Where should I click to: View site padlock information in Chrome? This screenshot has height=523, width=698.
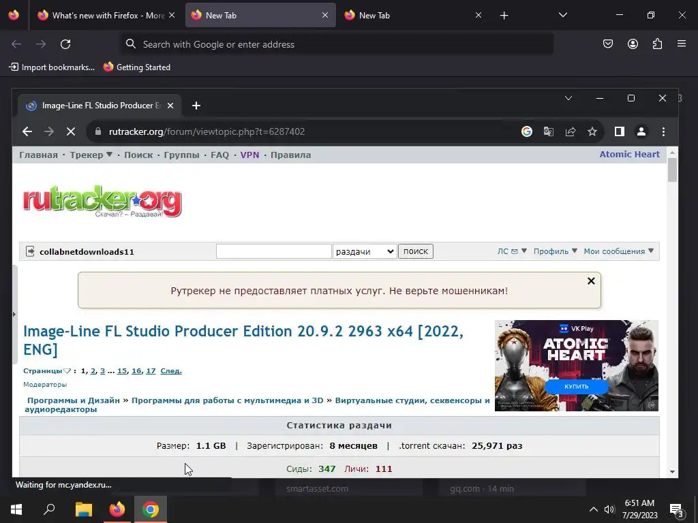(98, 131)
